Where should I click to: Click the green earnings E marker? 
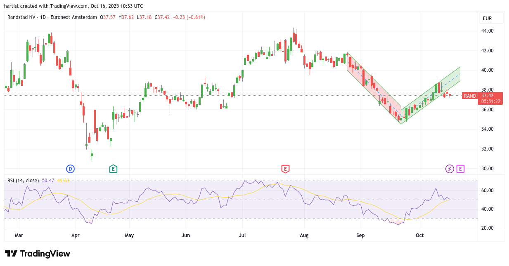113,168
